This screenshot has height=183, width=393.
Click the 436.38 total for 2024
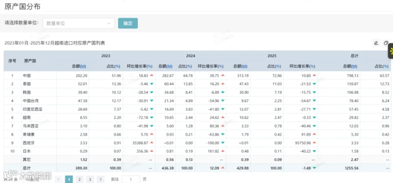(168, 168)
